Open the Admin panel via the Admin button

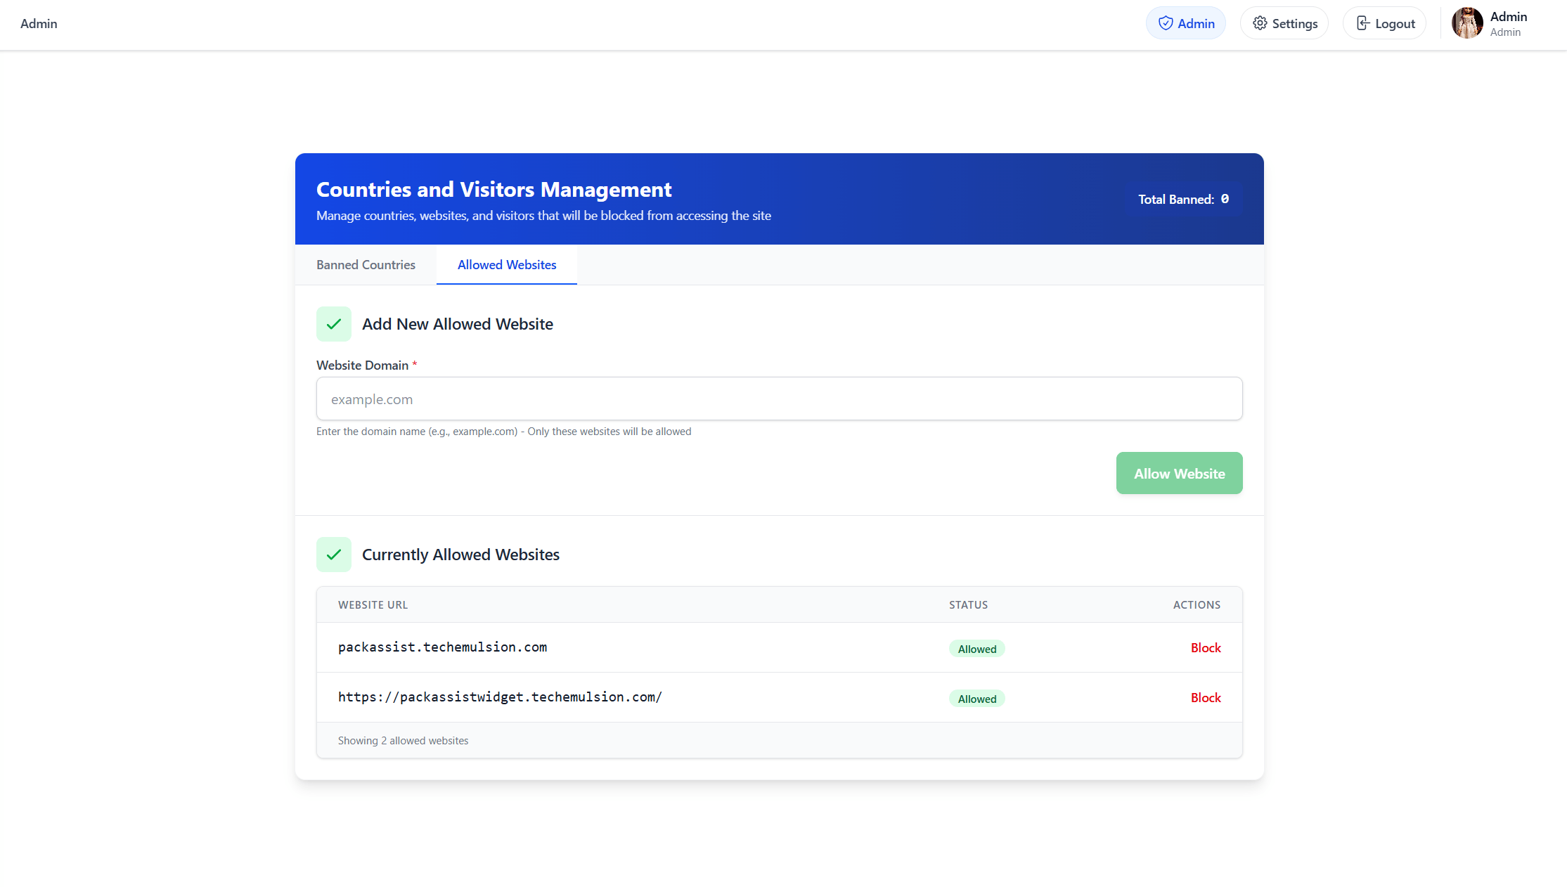tap(1185, 22)
